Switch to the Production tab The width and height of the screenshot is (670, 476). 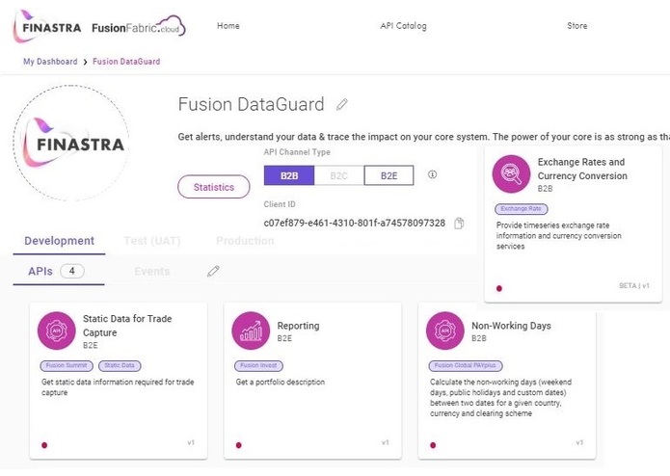tap(245, 241)
